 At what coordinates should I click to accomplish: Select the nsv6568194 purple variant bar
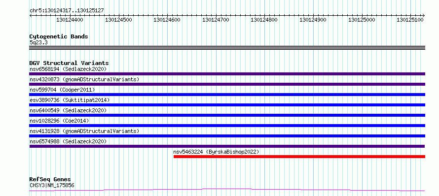pyautogui.click(x=227, y=74)
